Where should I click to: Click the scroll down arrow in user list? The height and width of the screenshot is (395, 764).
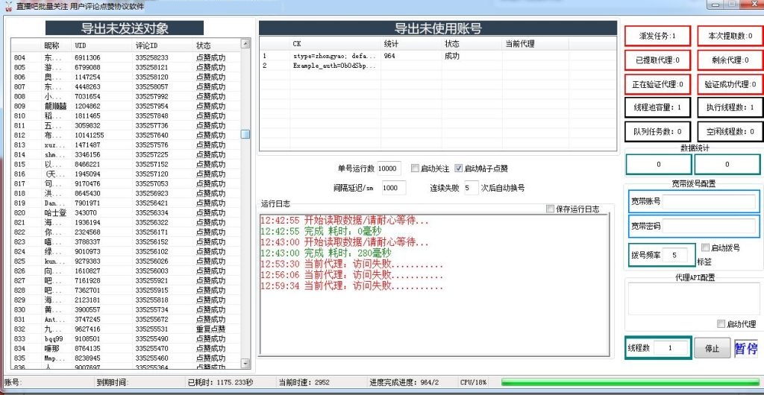245,363
